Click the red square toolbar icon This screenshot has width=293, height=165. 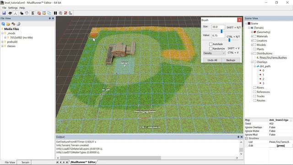pyautogui.click(x=39, y=13)
